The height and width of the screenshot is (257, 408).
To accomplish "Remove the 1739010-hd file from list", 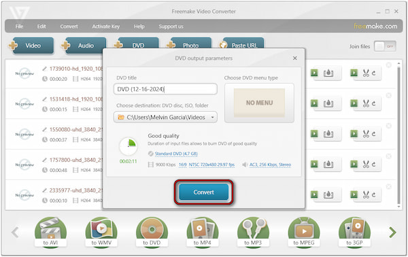I will coord(389,65).
